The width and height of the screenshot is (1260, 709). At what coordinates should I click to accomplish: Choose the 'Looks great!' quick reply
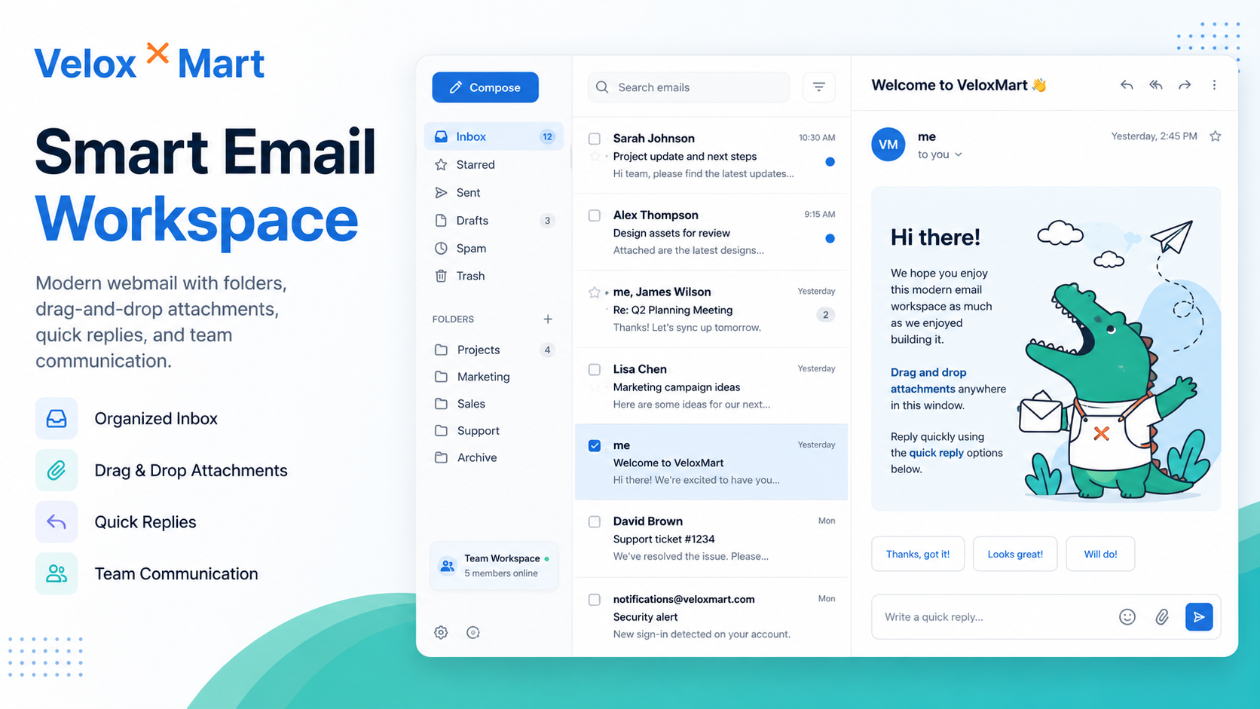tap(1015, 554)
